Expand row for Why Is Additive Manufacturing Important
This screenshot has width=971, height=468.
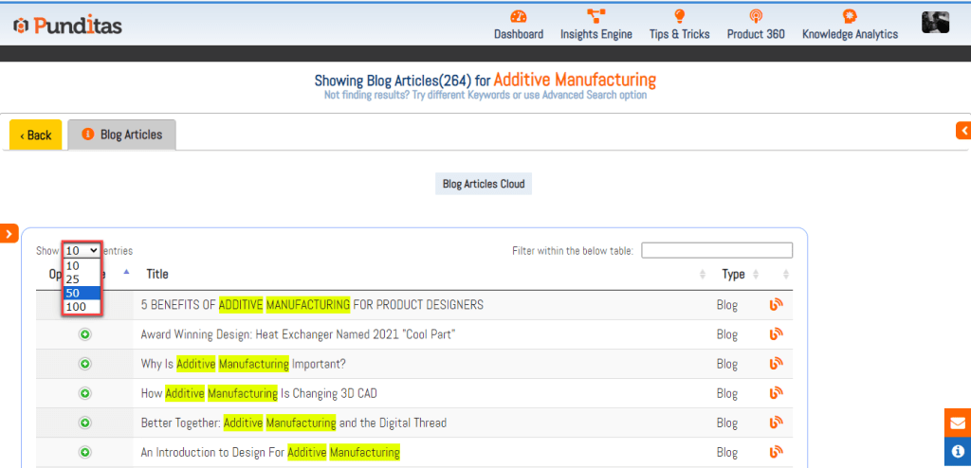pos(84,364)
